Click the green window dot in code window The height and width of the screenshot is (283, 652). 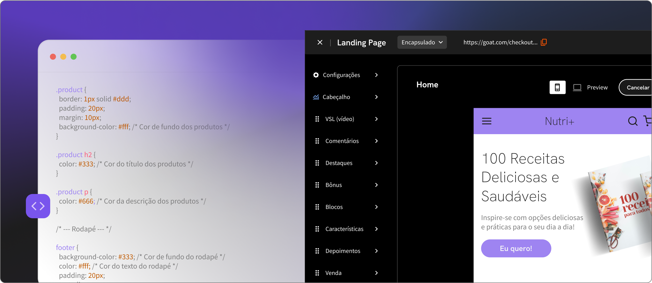74,57
